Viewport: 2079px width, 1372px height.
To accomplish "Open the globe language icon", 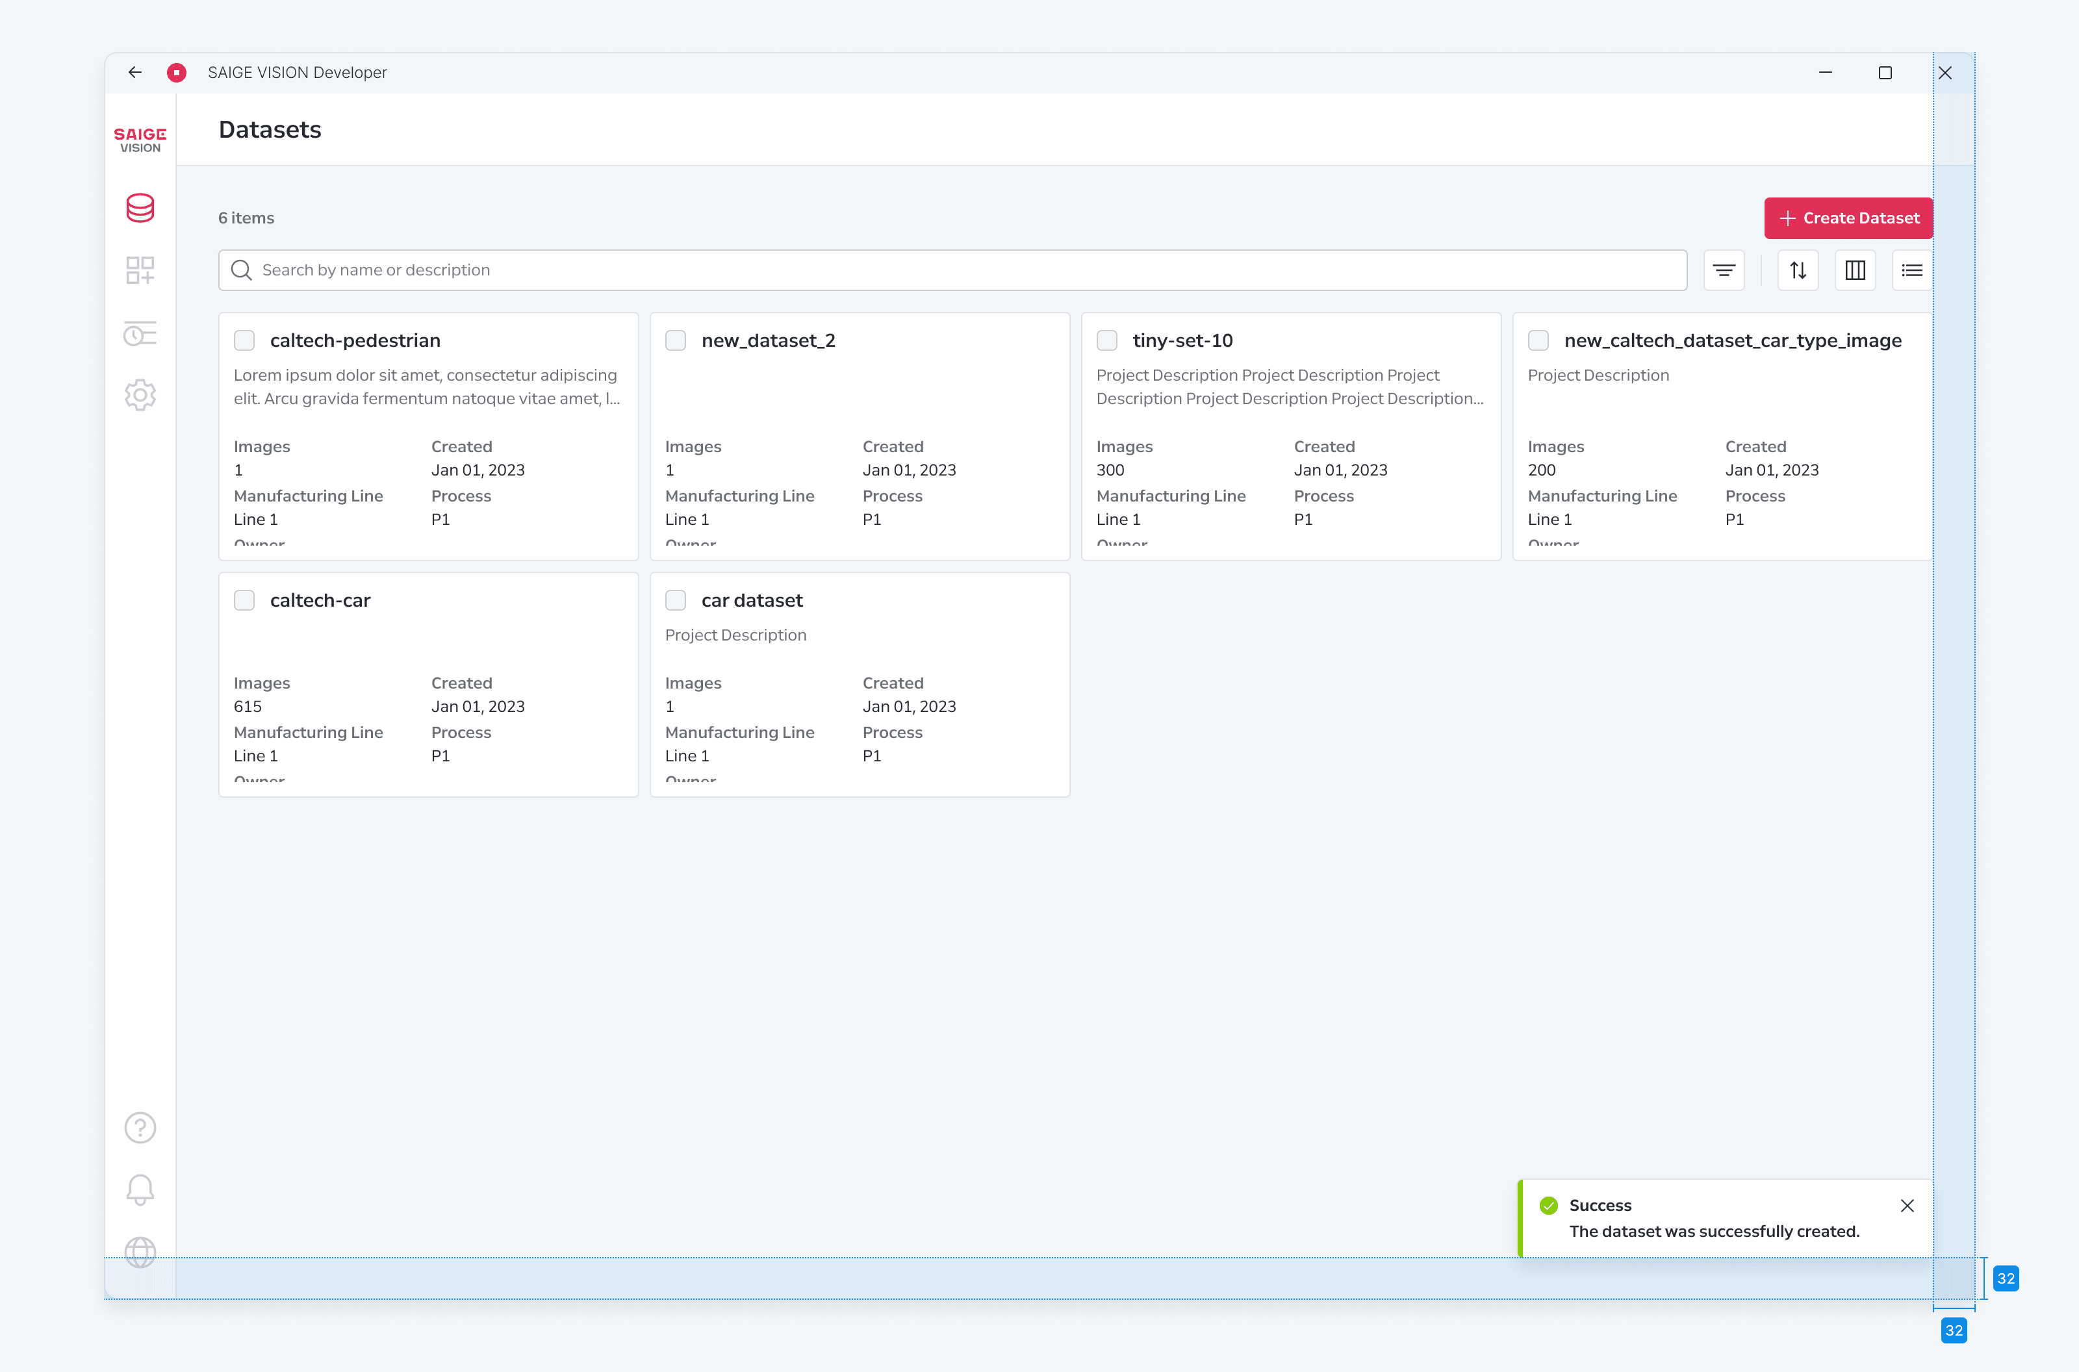I will click(x=140, y=1252).
